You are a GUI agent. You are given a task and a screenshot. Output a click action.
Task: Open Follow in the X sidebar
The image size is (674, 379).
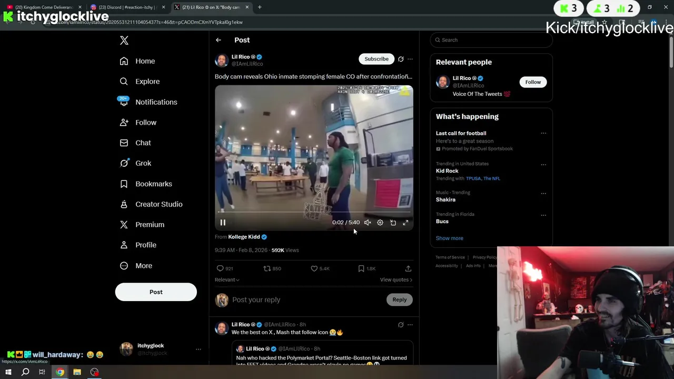point(138,123)
